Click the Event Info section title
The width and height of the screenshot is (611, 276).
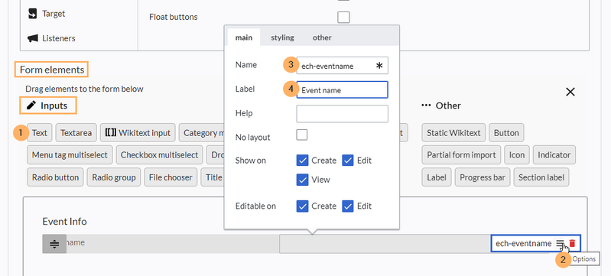pos(65,221)
